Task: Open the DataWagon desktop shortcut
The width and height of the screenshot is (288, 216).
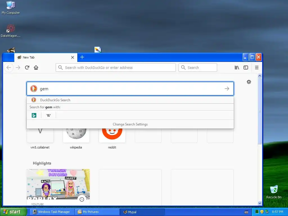Action: 11,31
